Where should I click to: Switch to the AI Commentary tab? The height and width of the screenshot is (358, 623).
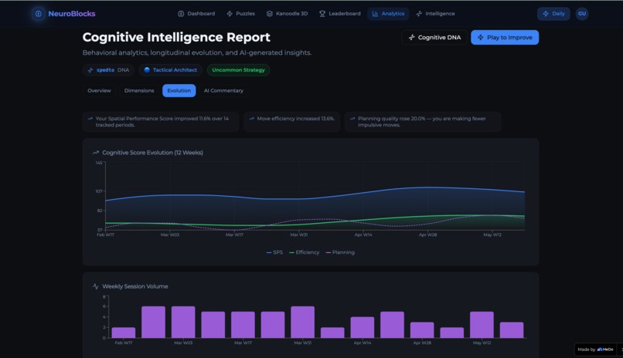(x=223, y=90)
